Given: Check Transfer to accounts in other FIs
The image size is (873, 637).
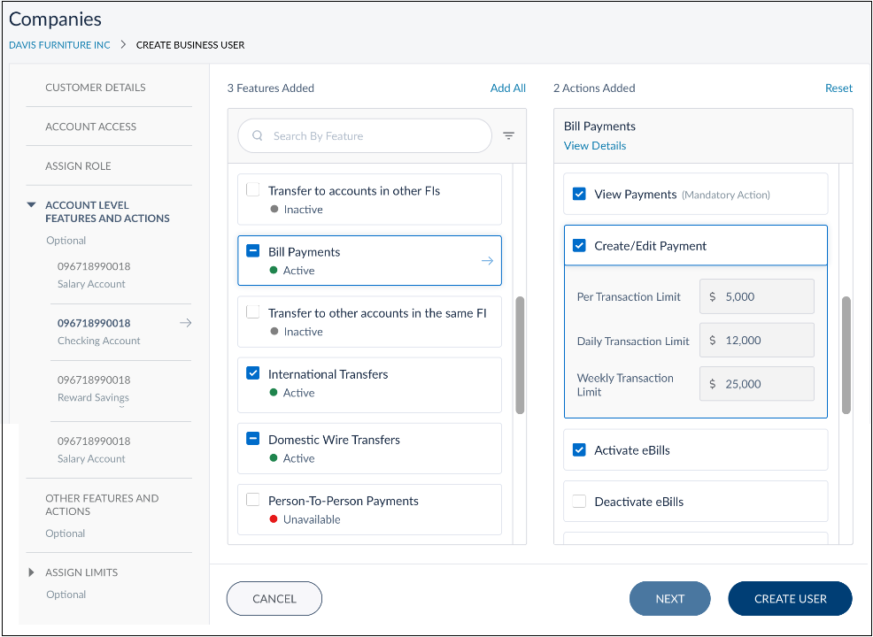Looking at the screenshot, I should tap(253, 190).
